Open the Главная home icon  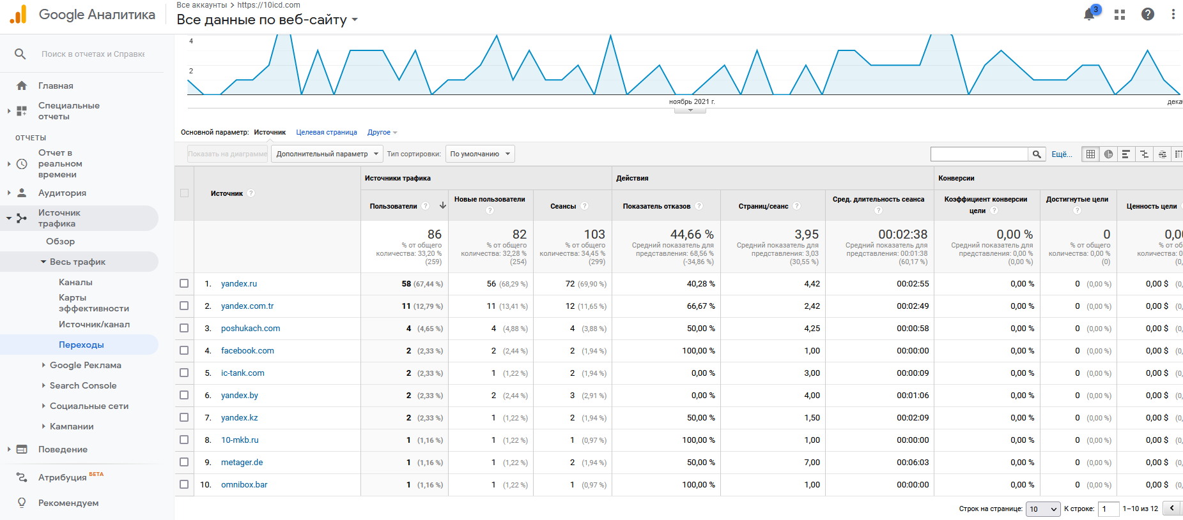pos(22,85)
